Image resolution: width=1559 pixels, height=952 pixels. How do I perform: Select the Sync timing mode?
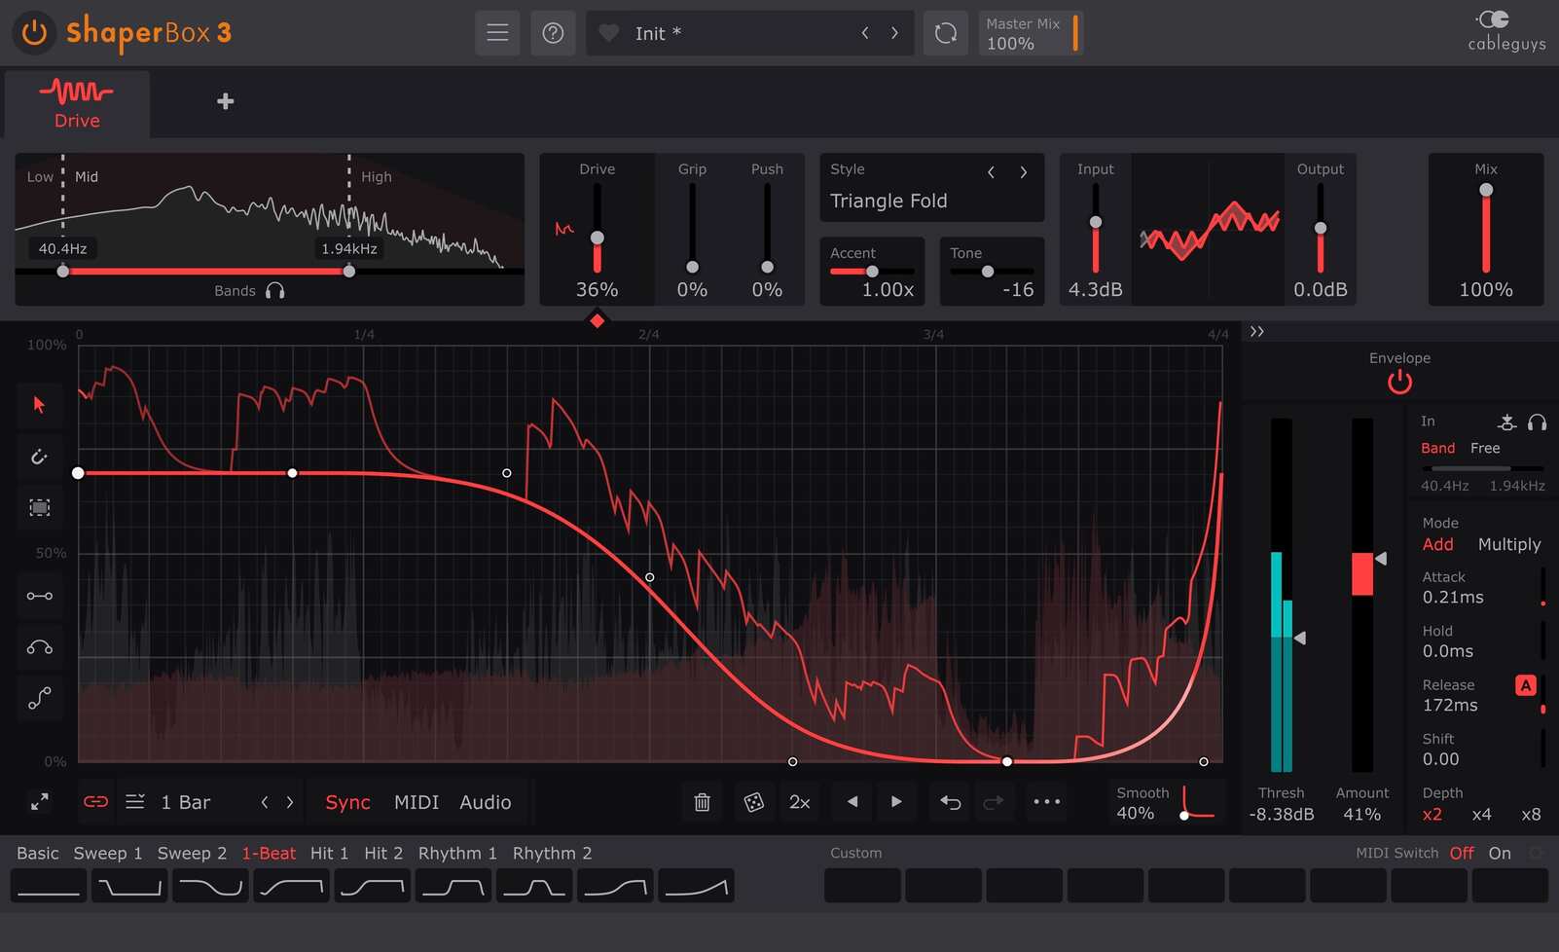[x=346, y=802]
